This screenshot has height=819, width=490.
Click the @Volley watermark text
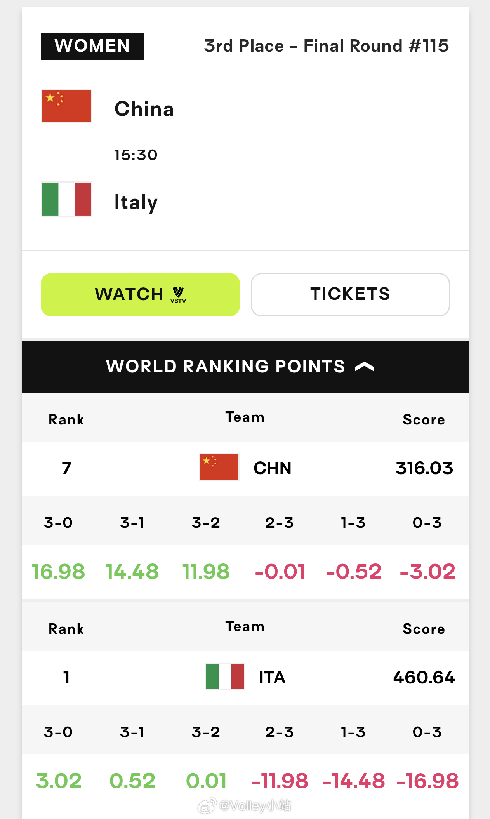pyautogui.click(x=255, y=806)
